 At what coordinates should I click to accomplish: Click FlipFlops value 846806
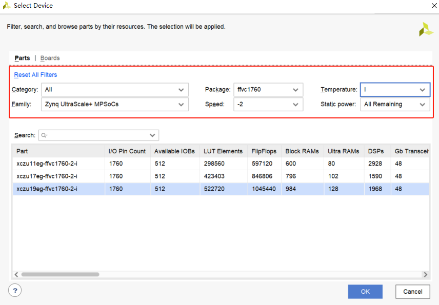pos(262,176)
